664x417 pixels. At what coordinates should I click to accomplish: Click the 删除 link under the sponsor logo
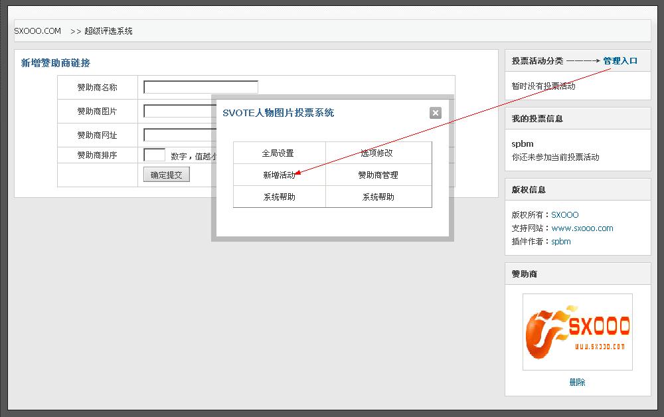click(577, 382)
